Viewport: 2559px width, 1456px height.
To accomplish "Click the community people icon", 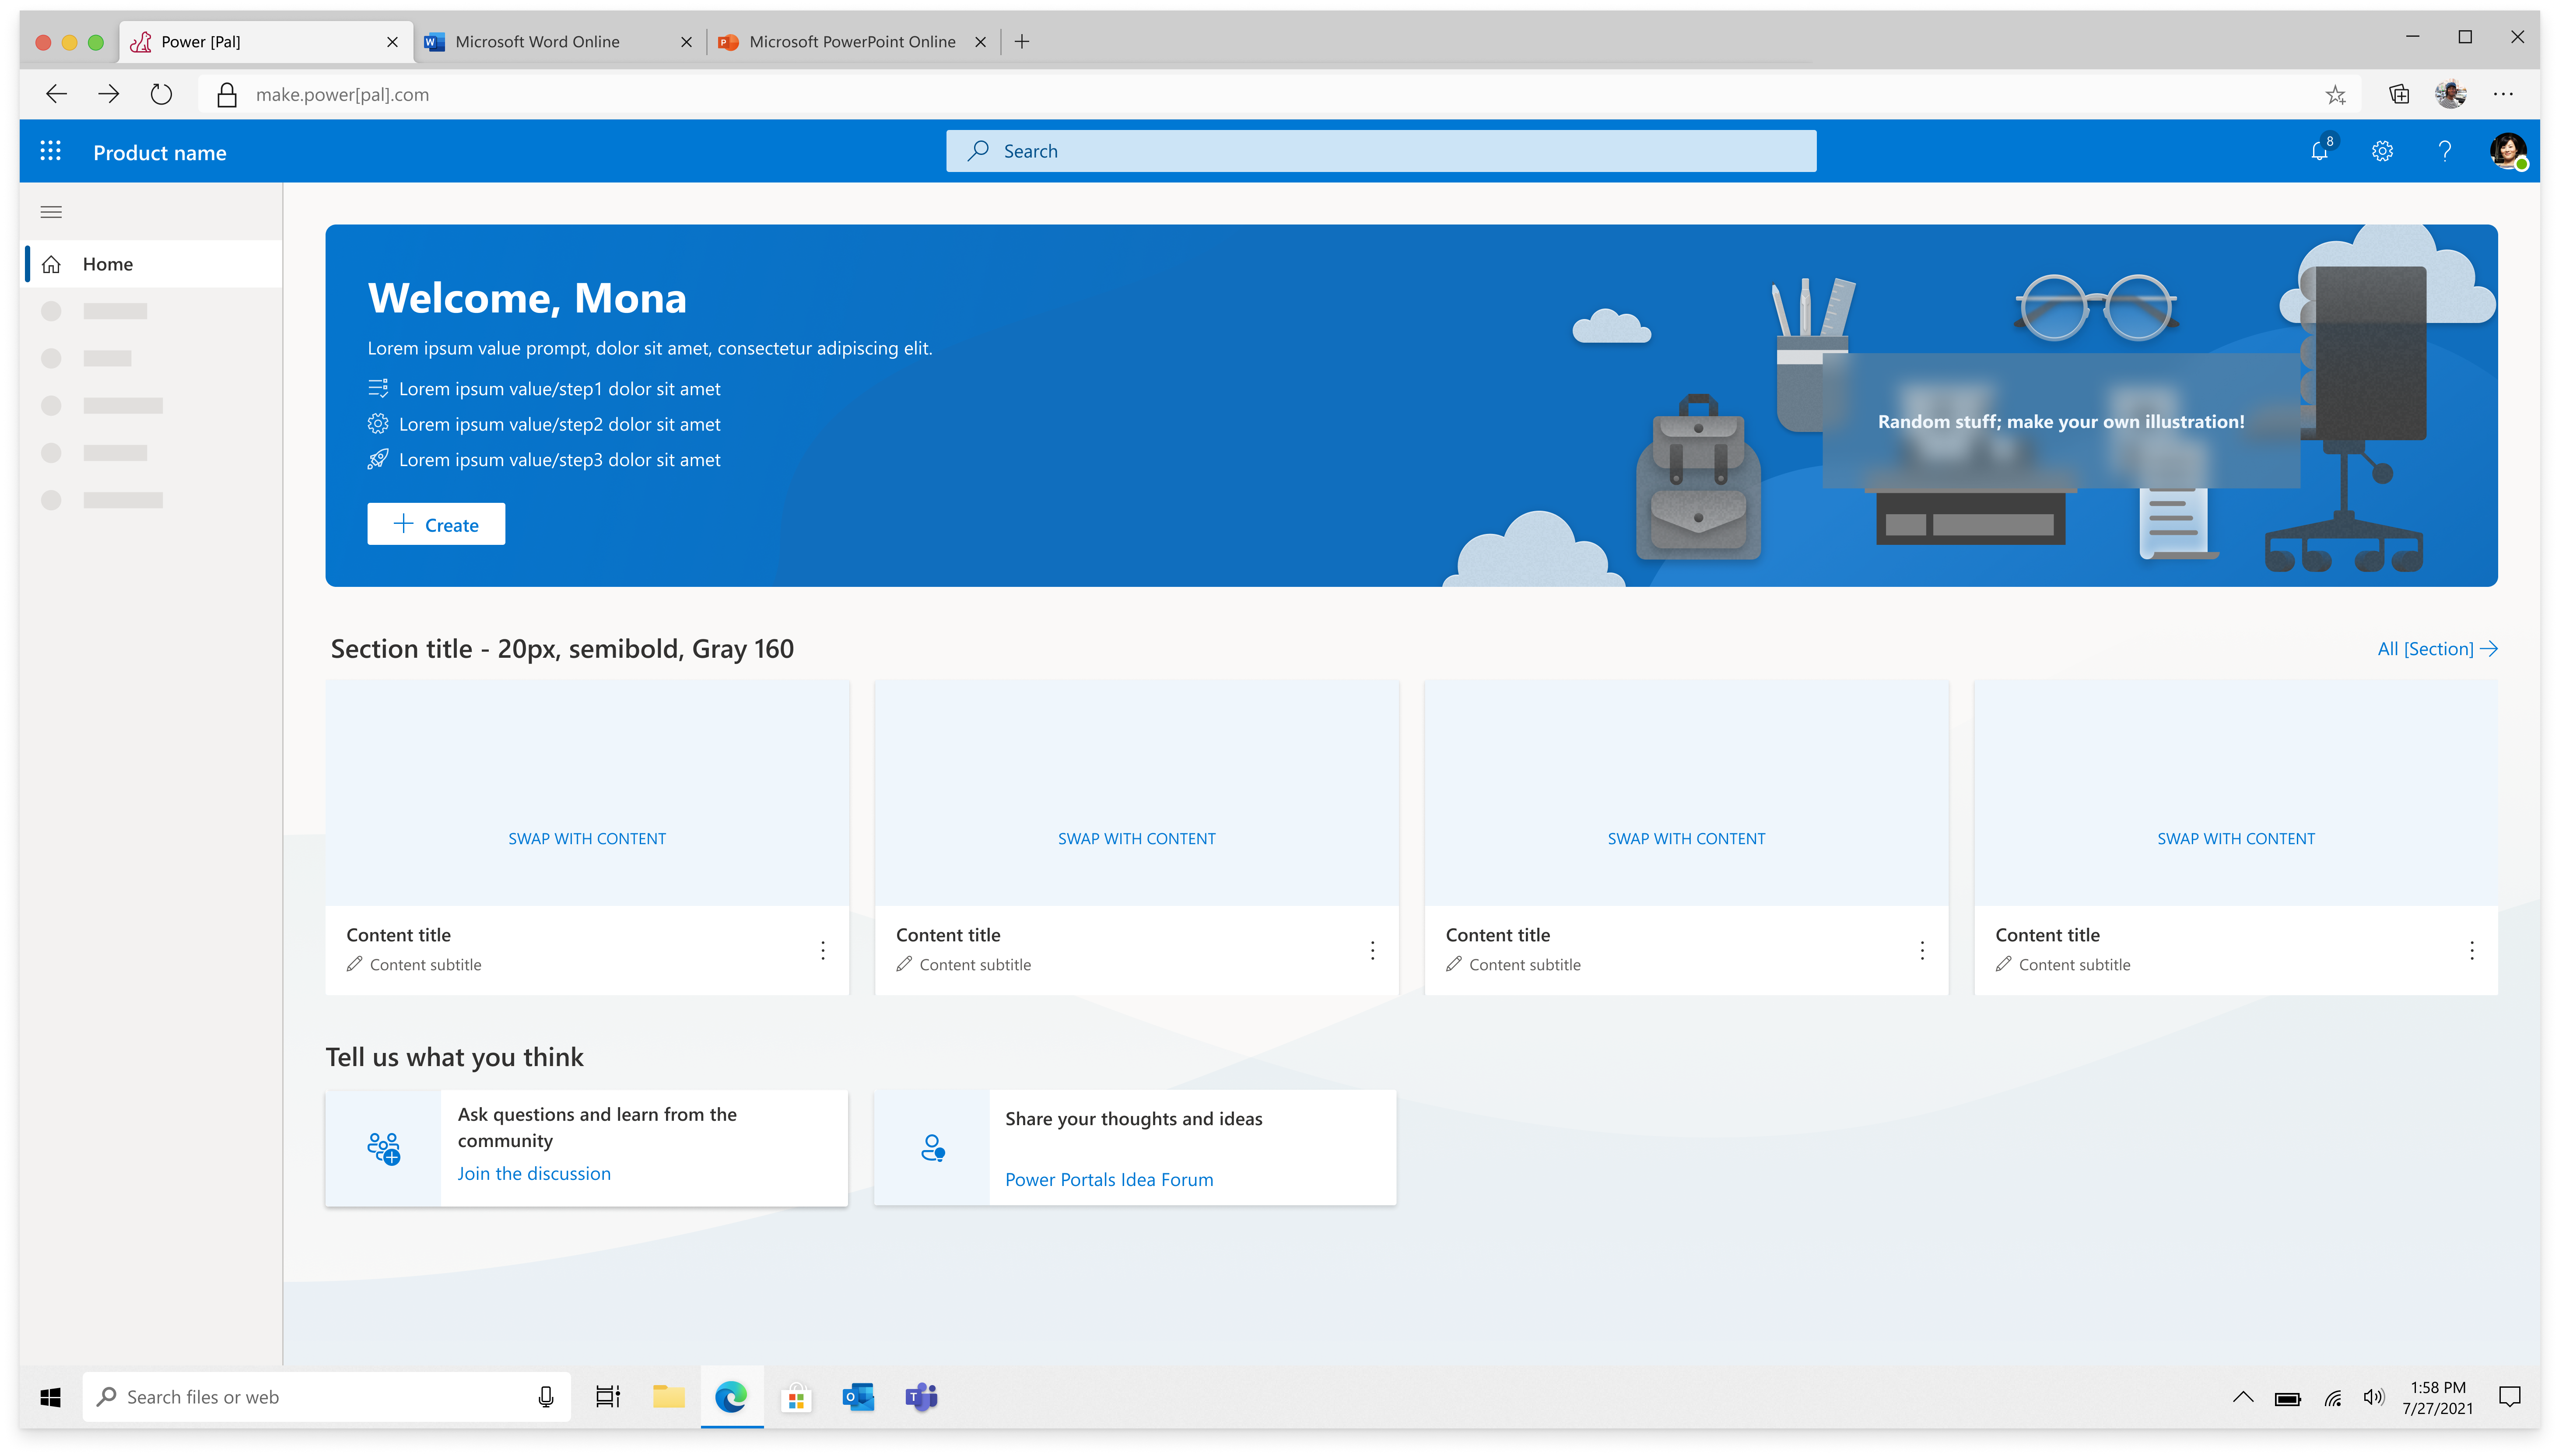I will tap(383, 1148).
